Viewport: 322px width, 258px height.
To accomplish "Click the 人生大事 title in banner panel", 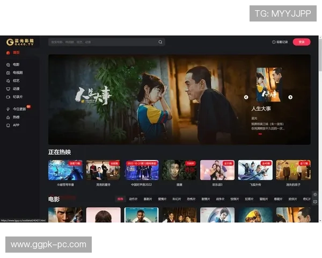I will (x=261, y=109).
